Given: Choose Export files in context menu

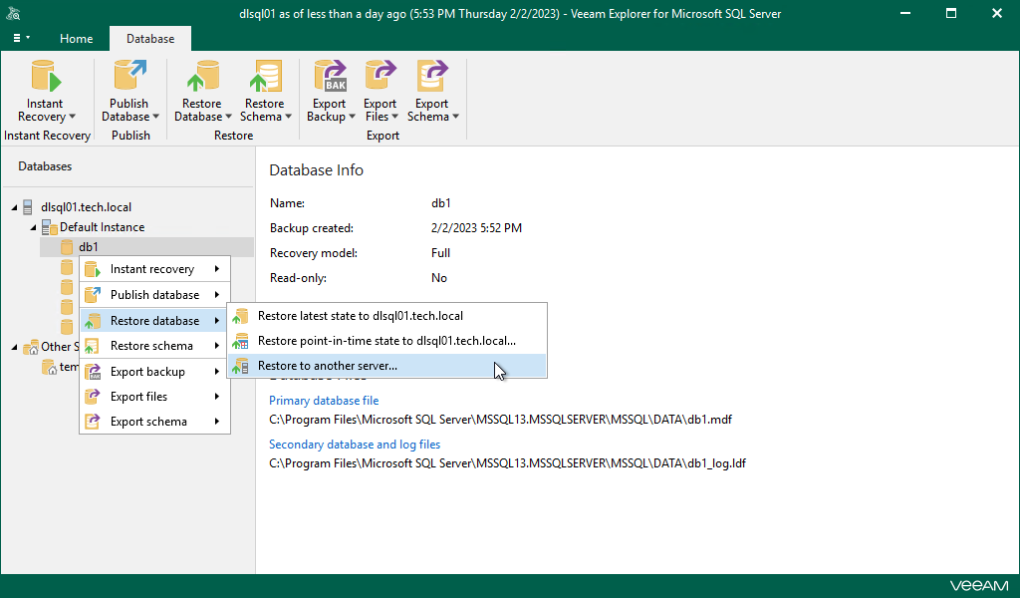Looking at the screenshot, I should [154, 397].
